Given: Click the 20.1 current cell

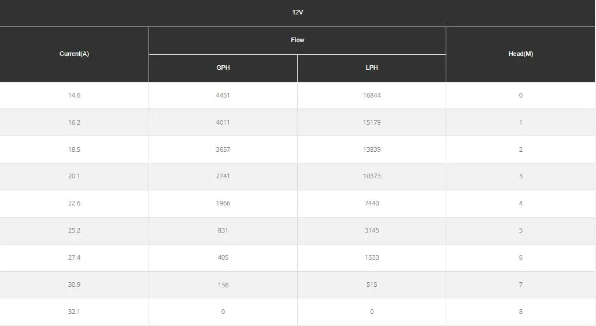Looking at the screenshot, I should [x=74, y=176].
